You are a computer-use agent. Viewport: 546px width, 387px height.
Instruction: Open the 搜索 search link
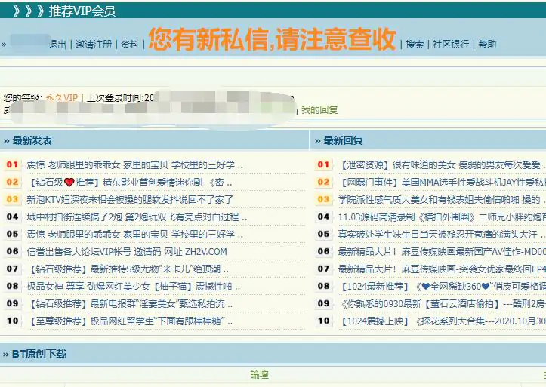(x=415, y=45)
